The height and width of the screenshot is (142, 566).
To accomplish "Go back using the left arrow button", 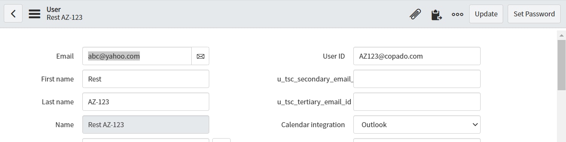I will [13, 14].
